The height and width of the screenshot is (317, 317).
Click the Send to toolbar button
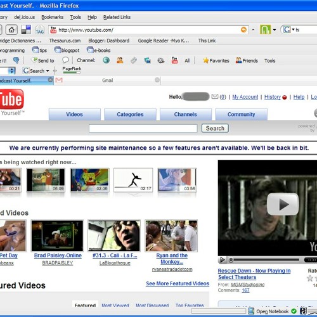tap(42, 60)
